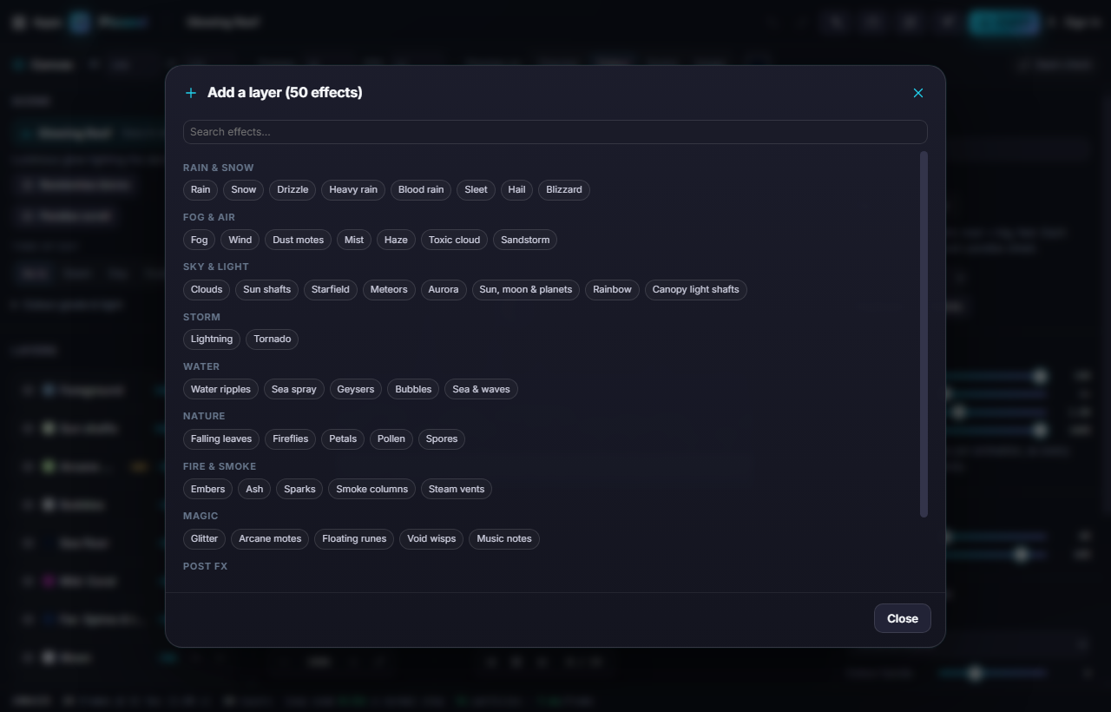Click the effects list vertical scrollbar
This screenshot has width=1111, height=712.
[924, 334]
